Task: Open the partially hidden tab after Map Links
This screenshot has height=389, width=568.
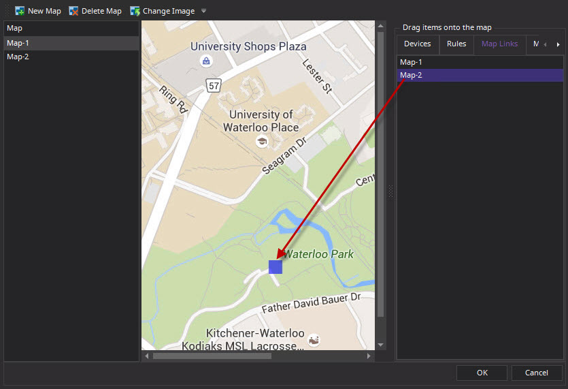Action: [x=534, y=44]
